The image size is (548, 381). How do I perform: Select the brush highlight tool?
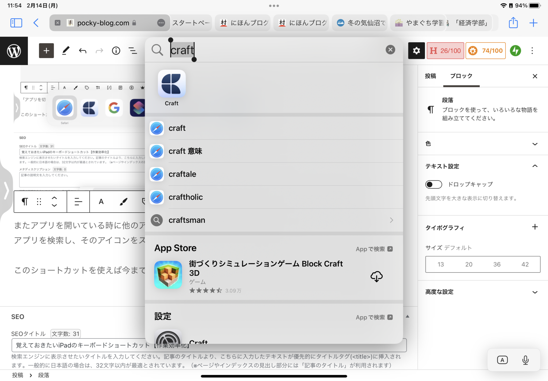pos(123,202)
